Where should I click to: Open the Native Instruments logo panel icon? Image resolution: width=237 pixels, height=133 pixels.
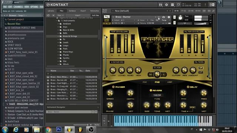coord(212,5)
